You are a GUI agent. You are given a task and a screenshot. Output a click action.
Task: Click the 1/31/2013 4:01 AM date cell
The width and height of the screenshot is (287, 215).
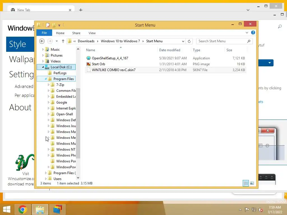click(173, 64)
